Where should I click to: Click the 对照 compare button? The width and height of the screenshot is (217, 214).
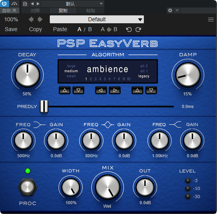click(35, 11)
